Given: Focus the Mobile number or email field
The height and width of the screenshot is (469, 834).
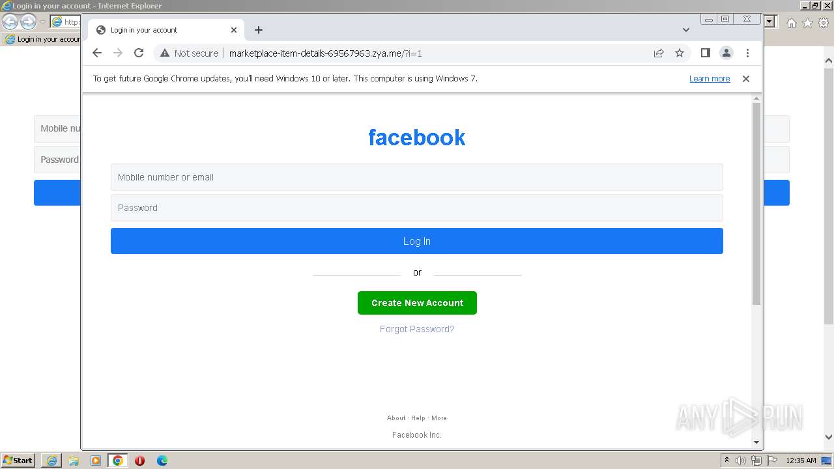Looking at the screenshot, I should [417, 177].
